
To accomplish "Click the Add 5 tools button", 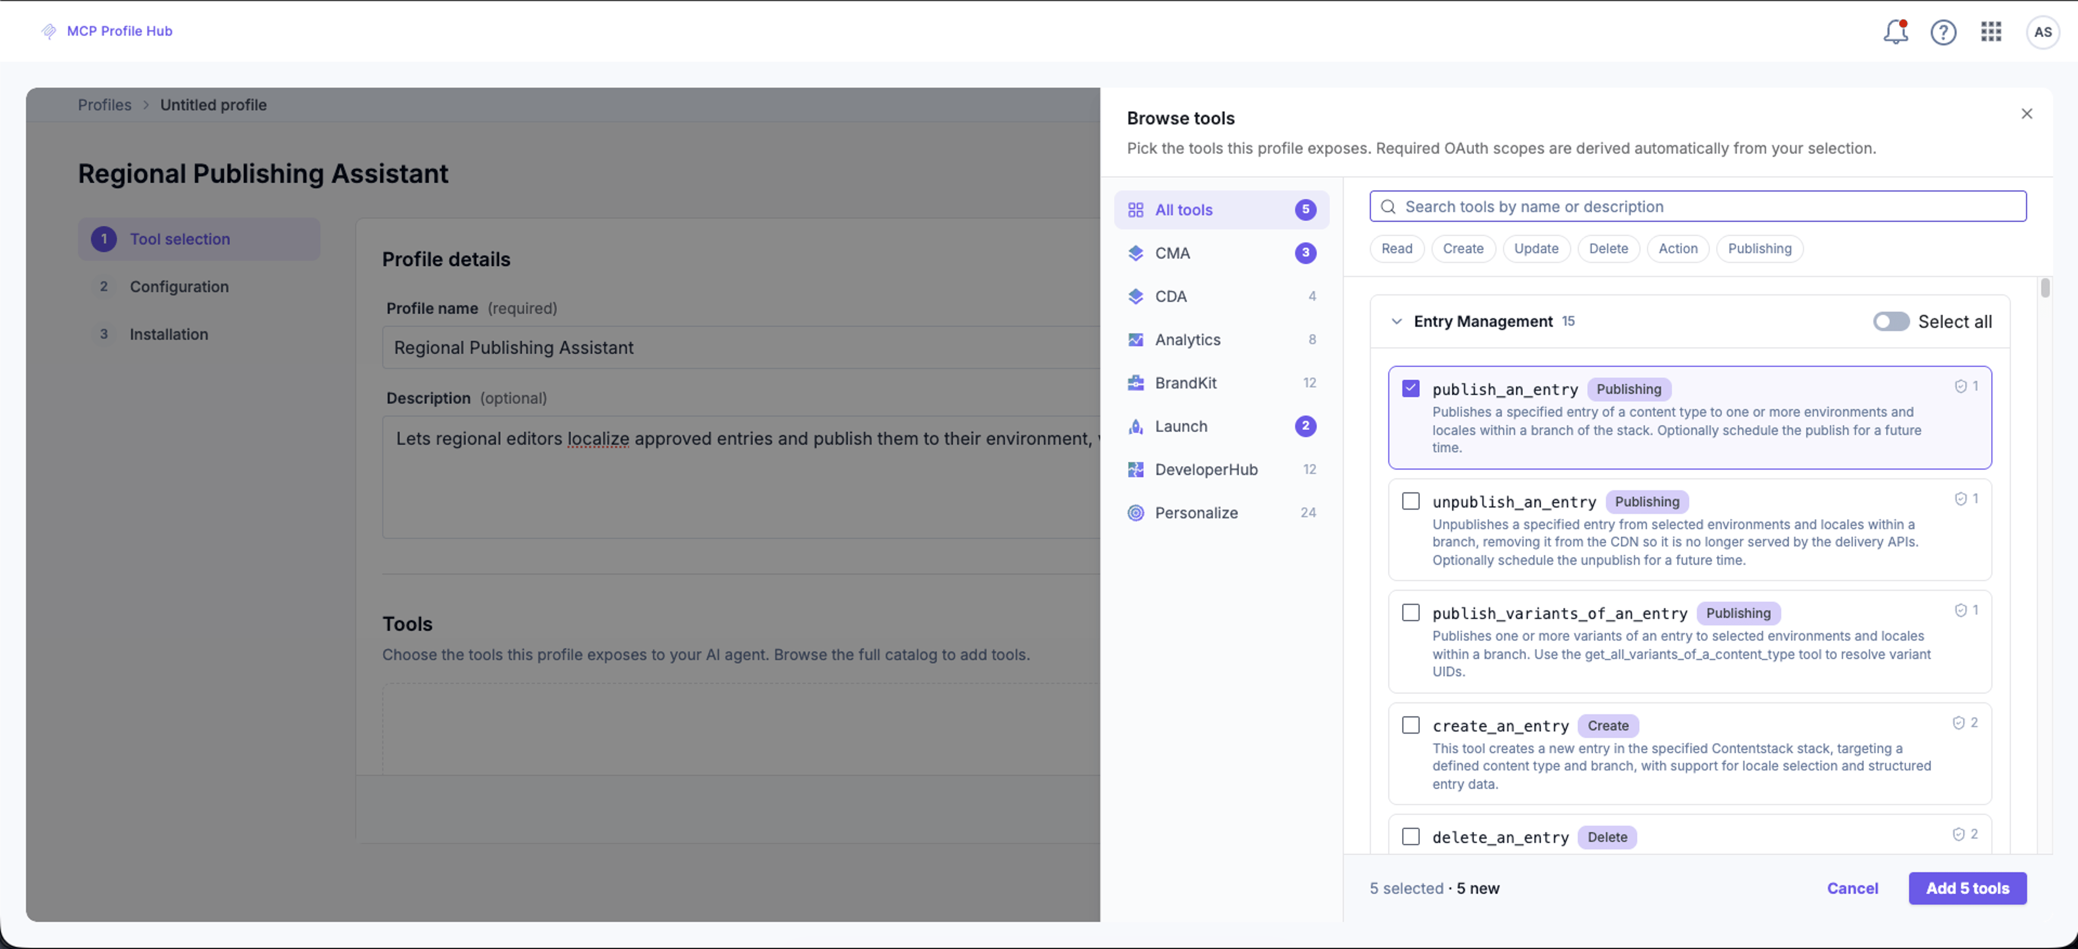I will [x=1967, y=888].
